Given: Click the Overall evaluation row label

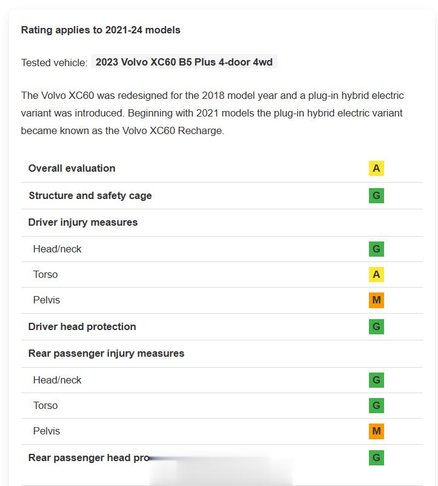Looking at the screenshot, I should point(72,168).
